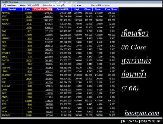
Task: Sort by the Prev Close column header
Action: click(111, 9)
